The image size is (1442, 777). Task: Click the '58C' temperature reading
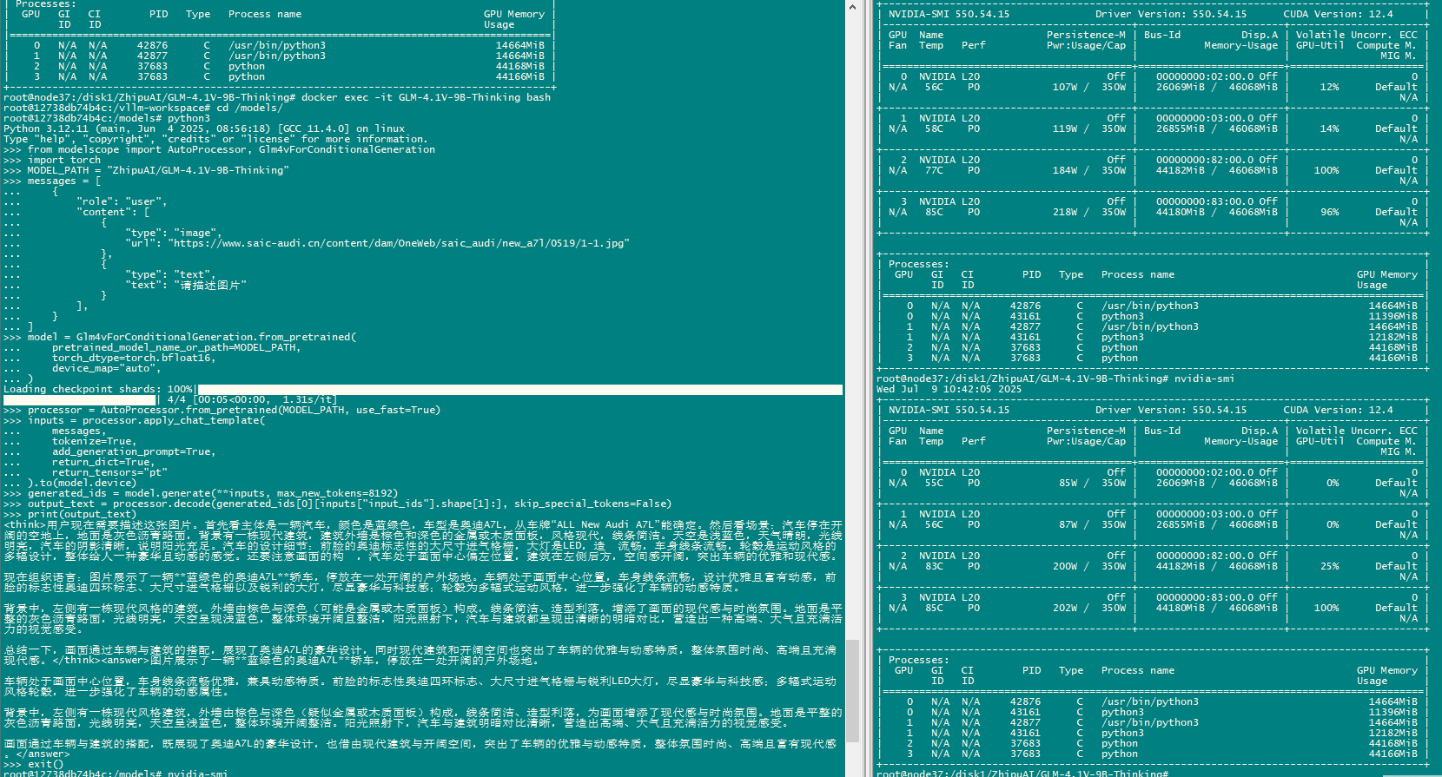click(x=934, y=128)
